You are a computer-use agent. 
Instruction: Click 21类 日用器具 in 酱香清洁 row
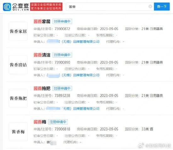coord(152,63)
